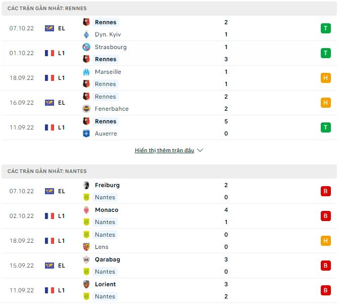342x304 pixels.
Task: Click the Lorient club logo
Action: click(x=86, y=284)
